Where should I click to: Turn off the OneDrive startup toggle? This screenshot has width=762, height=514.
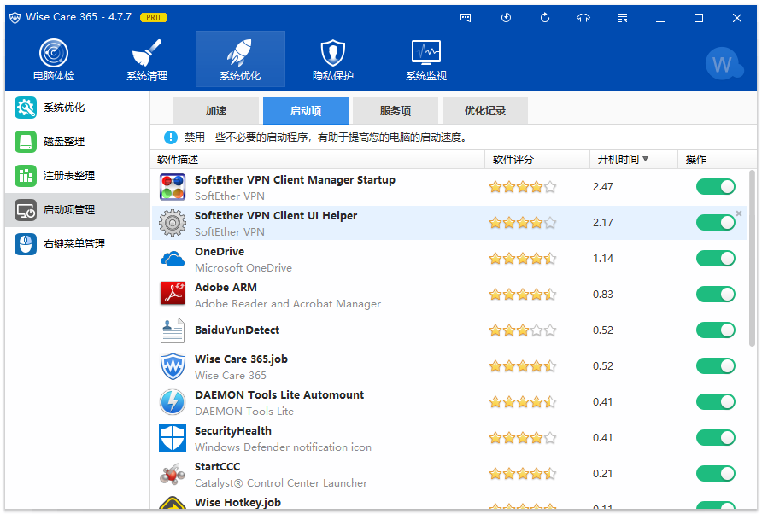[715, 259]
